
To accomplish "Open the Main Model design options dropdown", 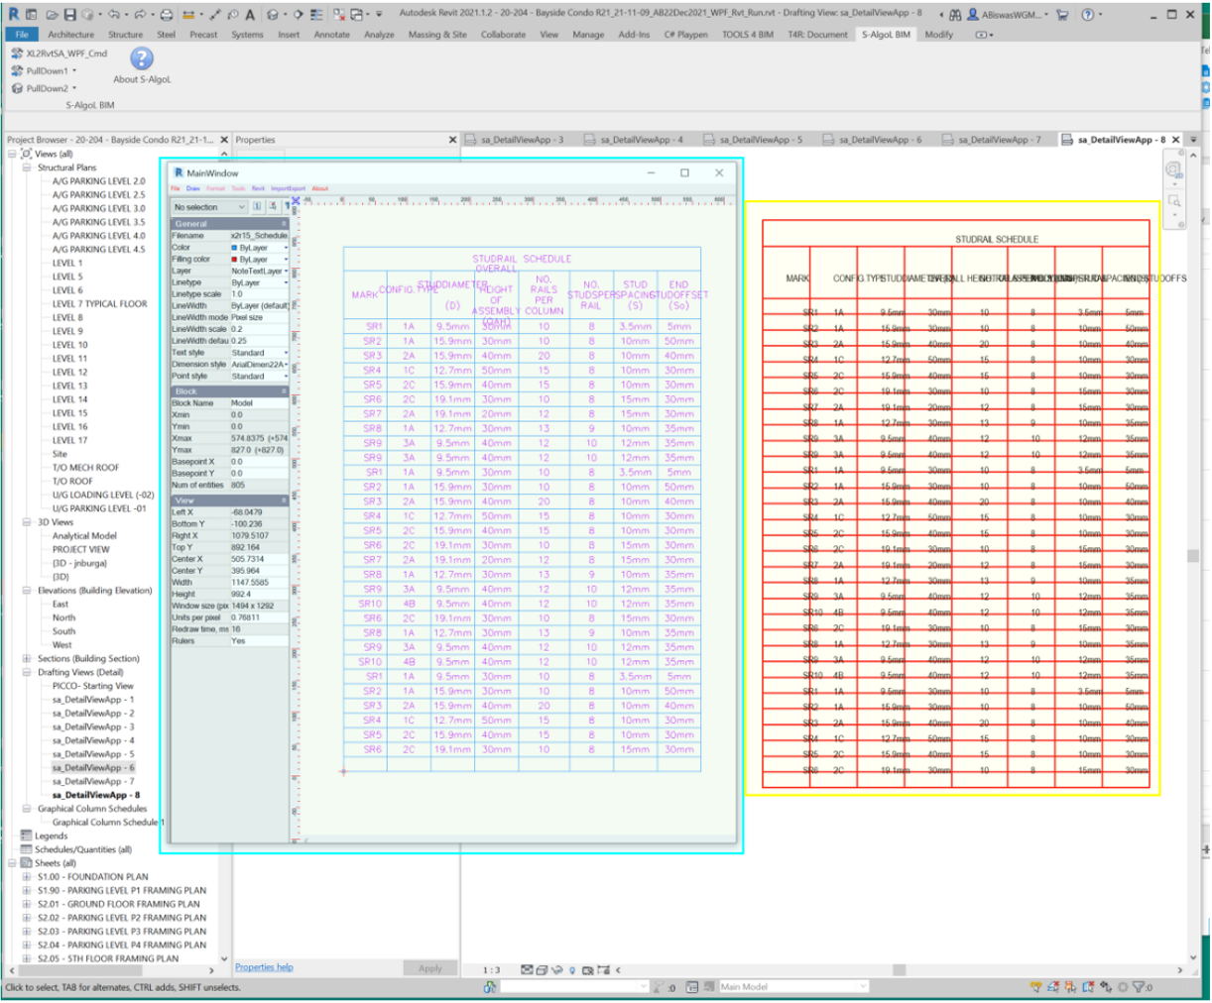I will point(791,987).
